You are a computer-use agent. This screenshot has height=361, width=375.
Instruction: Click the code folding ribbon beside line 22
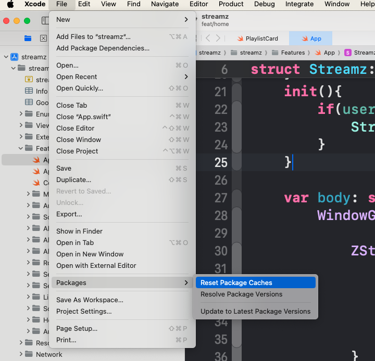tap(237, 109)
